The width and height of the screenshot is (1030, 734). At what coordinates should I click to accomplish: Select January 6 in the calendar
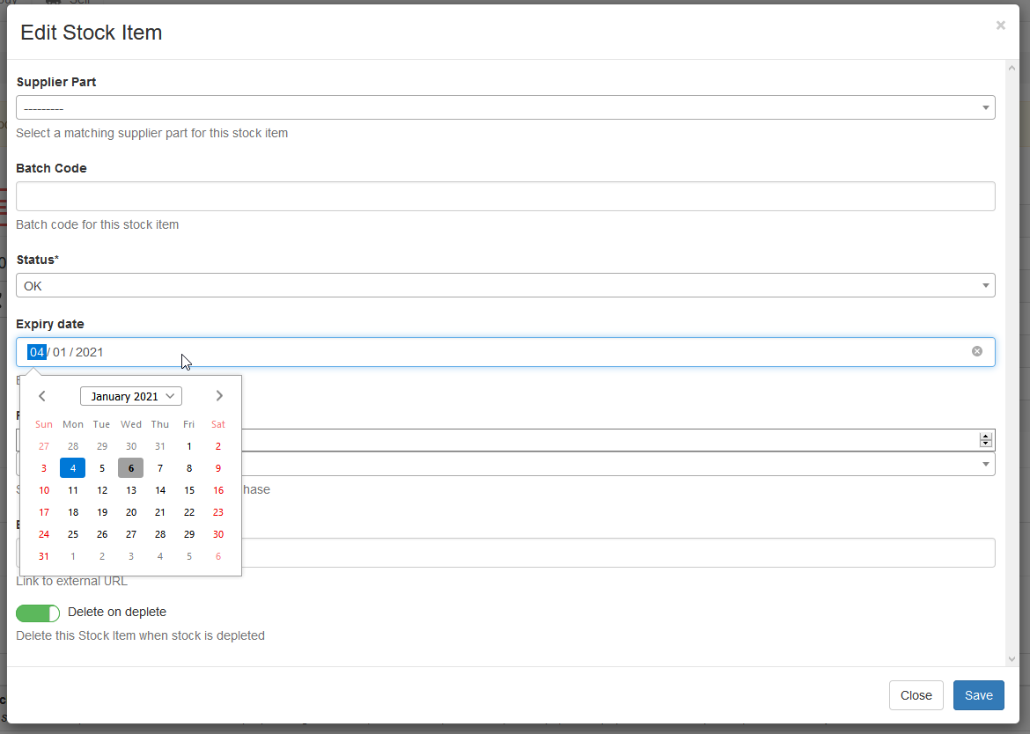(130, 468)
